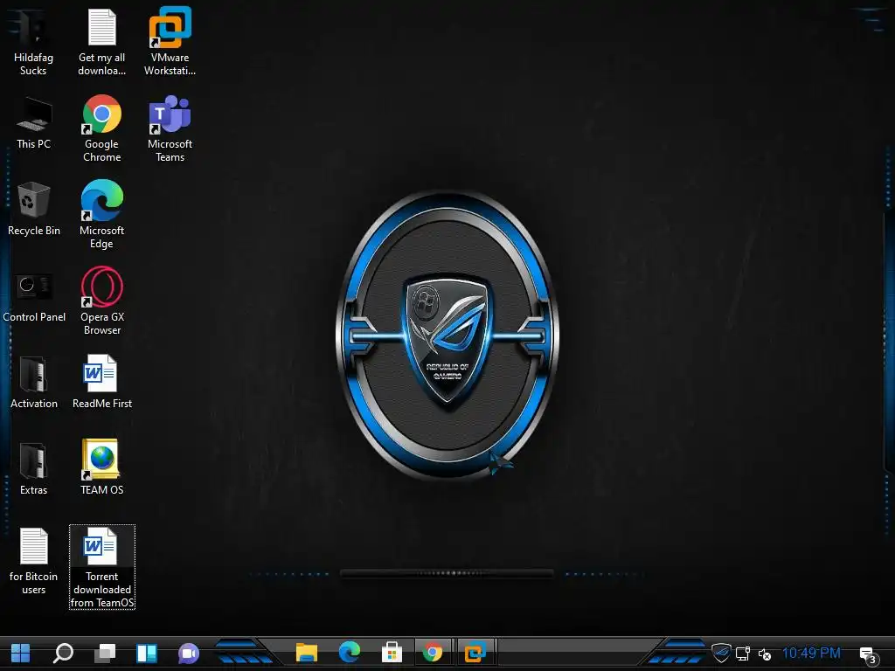Viewport: 895px width, 671px height.
Task: Select the Hildafag Sucks desktop icon
Action: tap(33, 42)
